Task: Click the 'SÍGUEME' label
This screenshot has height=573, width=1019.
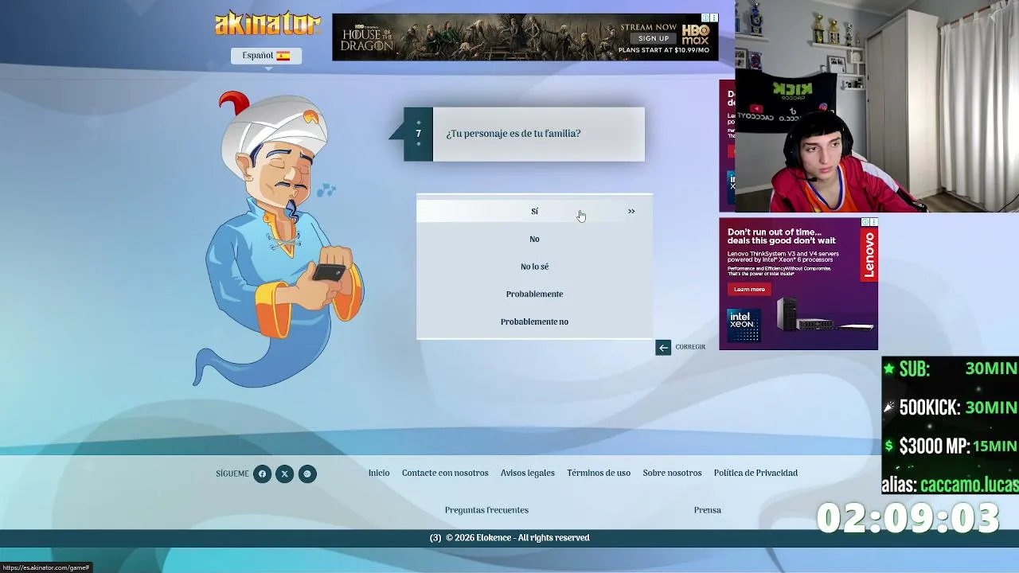Action: point(232,474)
